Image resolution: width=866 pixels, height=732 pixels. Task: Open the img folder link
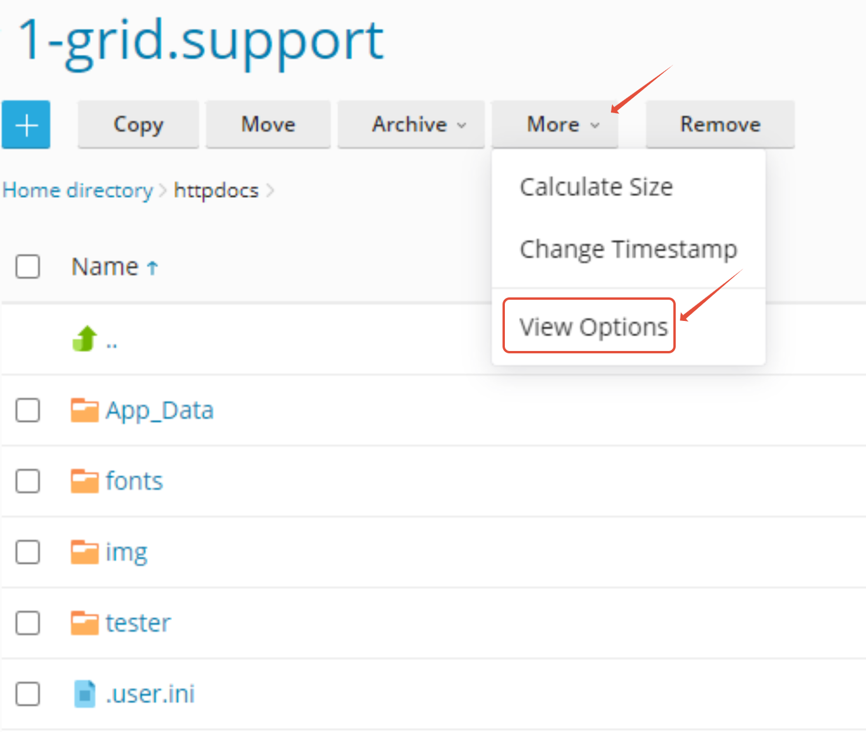[127, 553]
